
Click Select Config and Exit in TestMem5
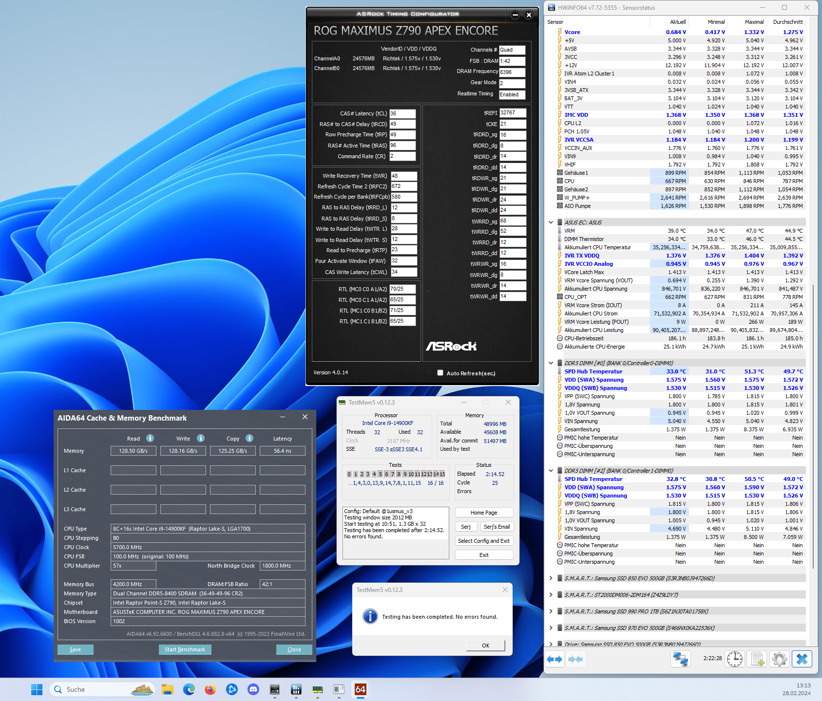(484, 541)
